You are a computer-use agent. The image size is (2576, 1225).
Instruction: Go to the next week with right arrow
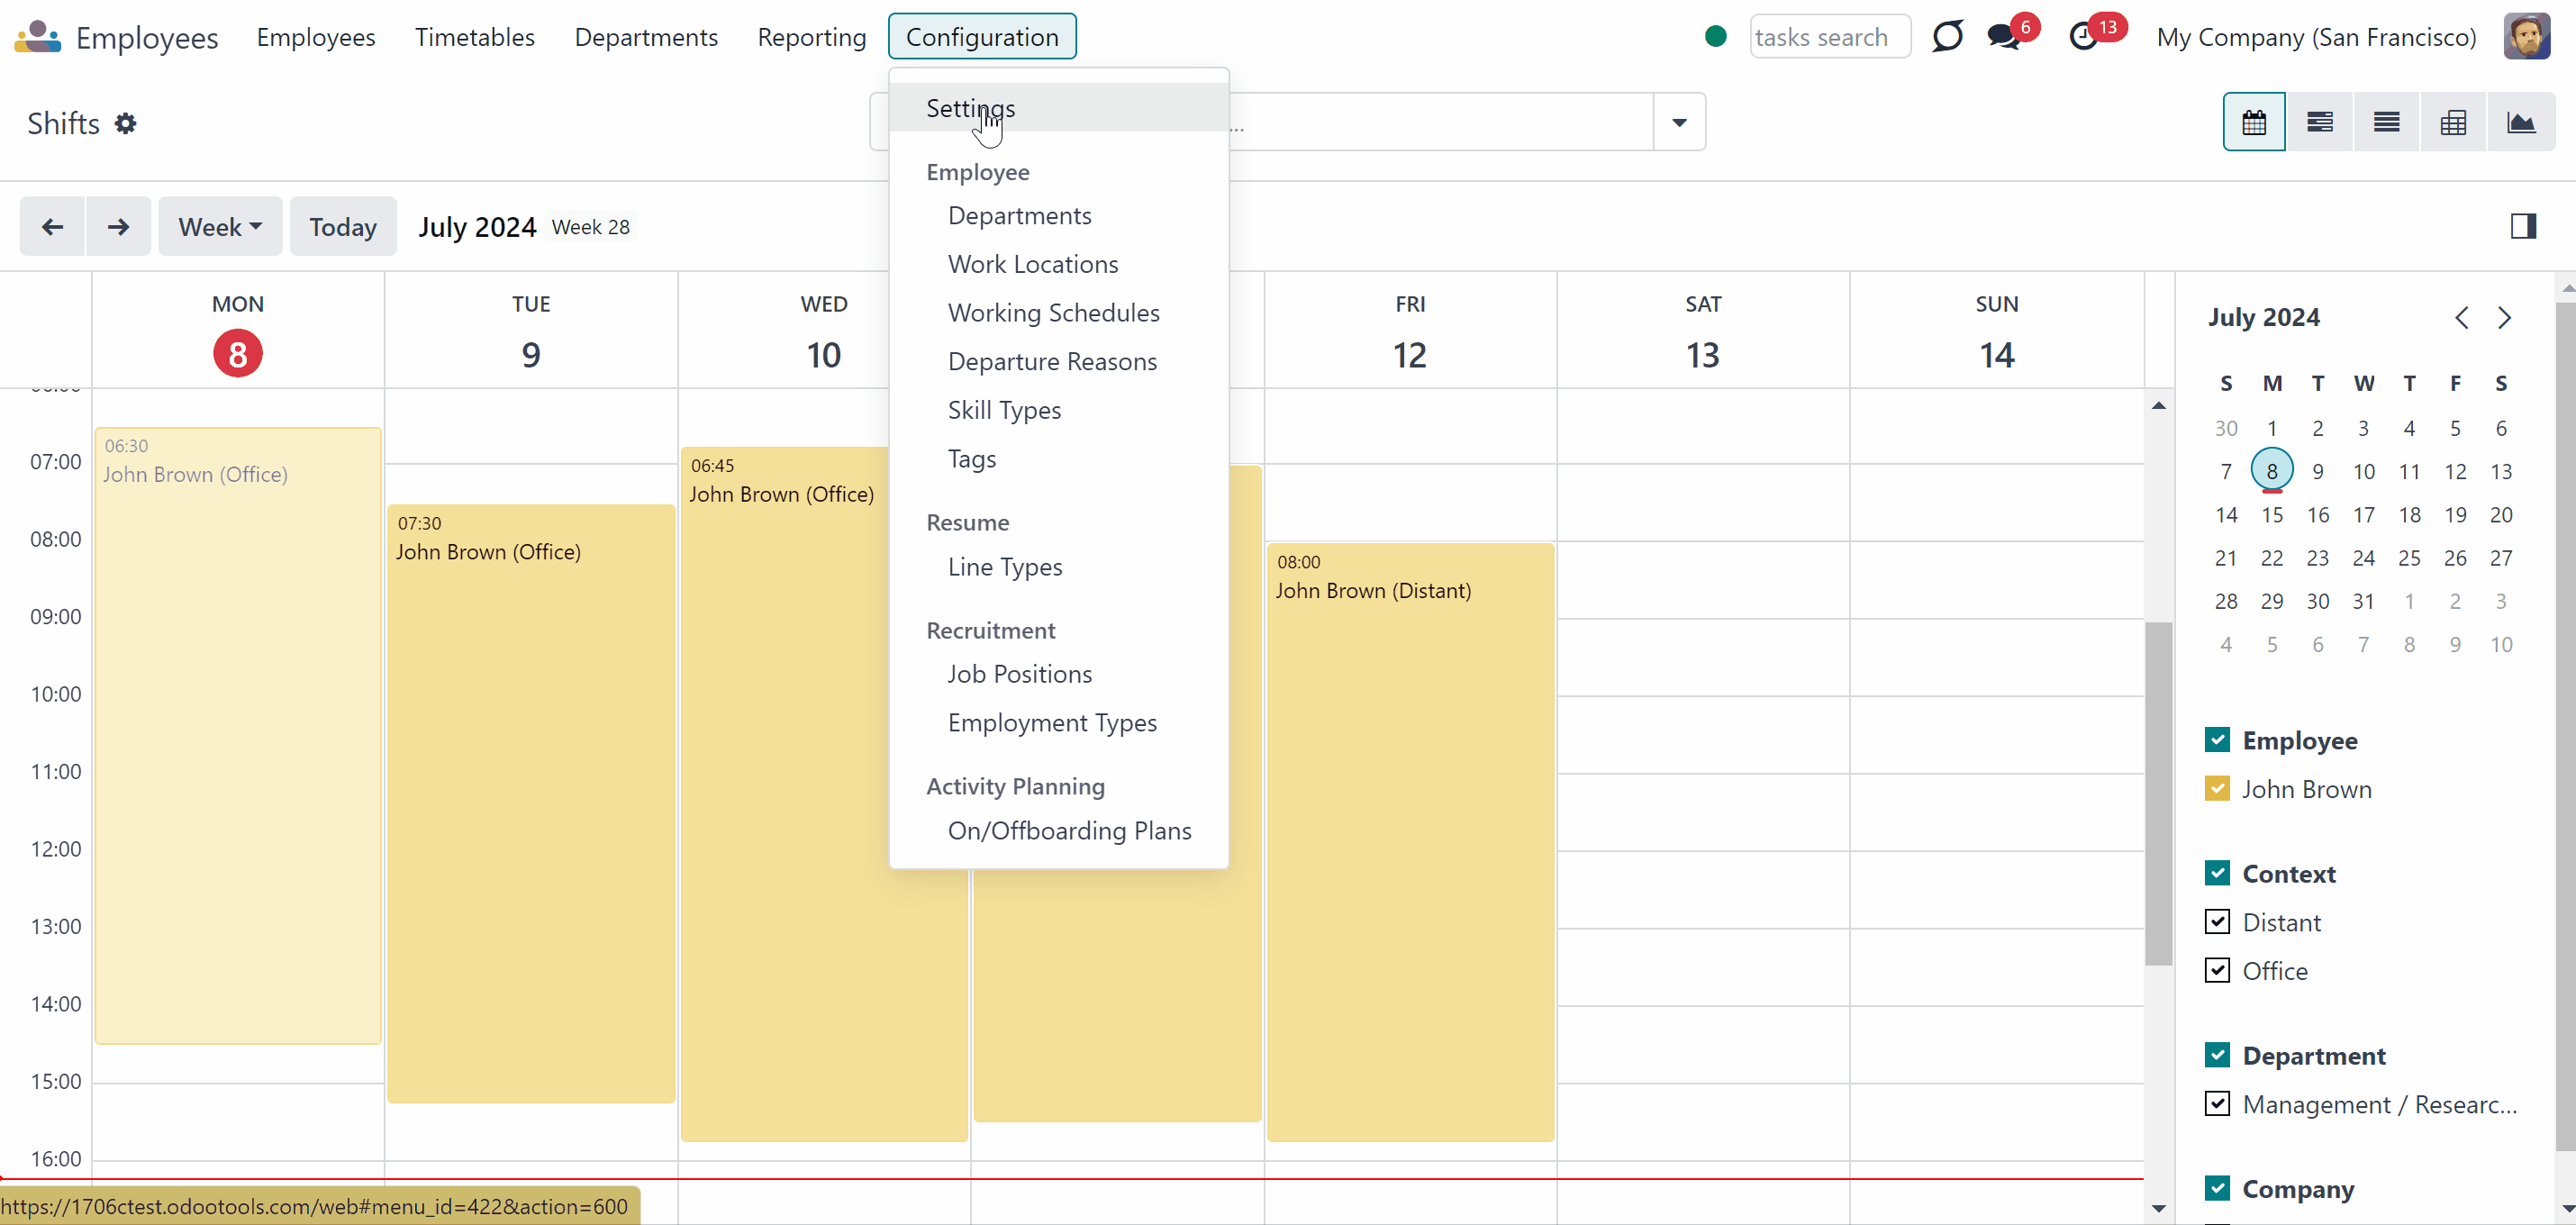click(x=118, y=227)
